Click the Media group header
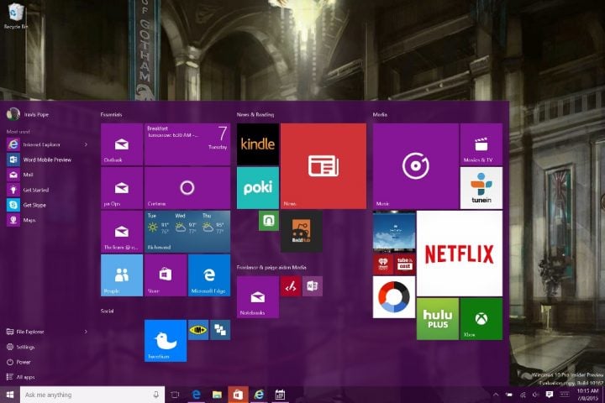Viewport: 605px width, 403px height. click(380, 114)
